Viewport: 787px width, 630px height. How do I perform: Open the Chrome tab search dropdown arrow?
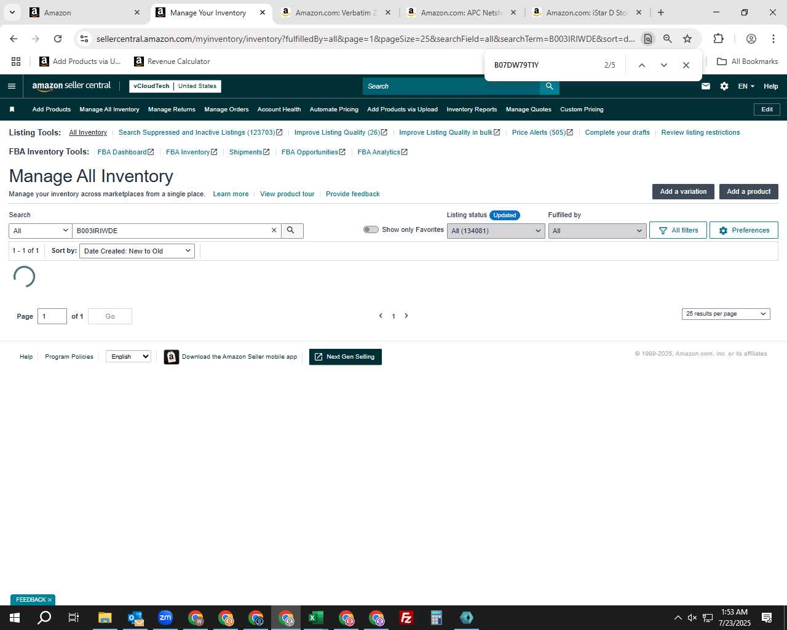point(12,12)
